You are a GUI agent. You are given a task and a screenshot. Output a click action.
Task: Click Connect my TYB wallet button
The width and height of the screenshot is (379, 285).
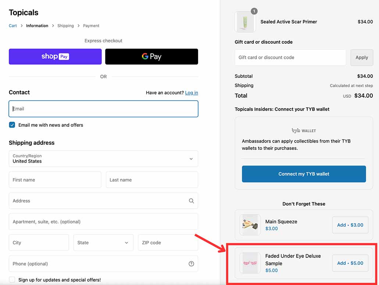[x=304, y=174]
